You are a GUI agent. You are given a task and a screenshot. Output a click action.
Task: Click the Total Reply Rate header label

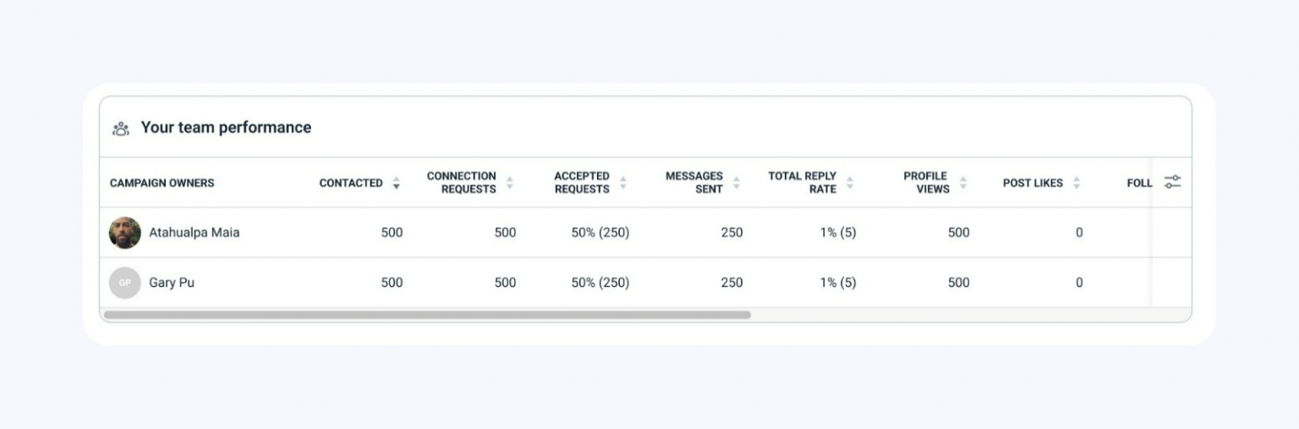coord(802,183)
